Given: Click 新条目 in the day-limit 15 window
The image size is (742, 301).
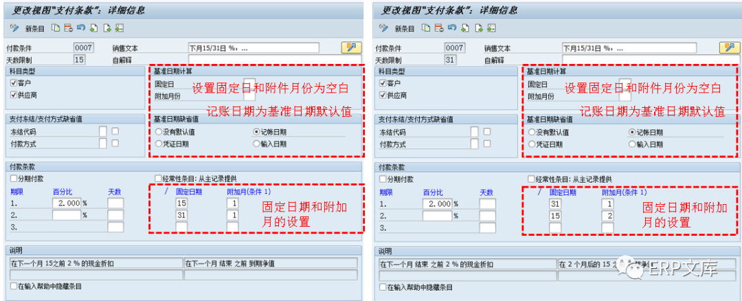Looking at the screenshot, I should (x=34, y=28).
